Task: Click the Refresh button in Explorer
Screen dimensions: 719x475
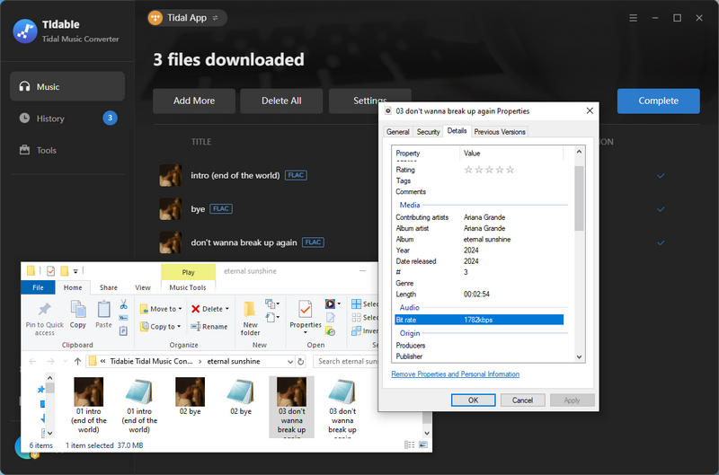Action: (x=301, y=361)
